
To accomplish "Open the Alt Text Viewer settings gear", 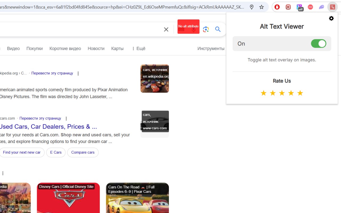I will coord(331,18).
